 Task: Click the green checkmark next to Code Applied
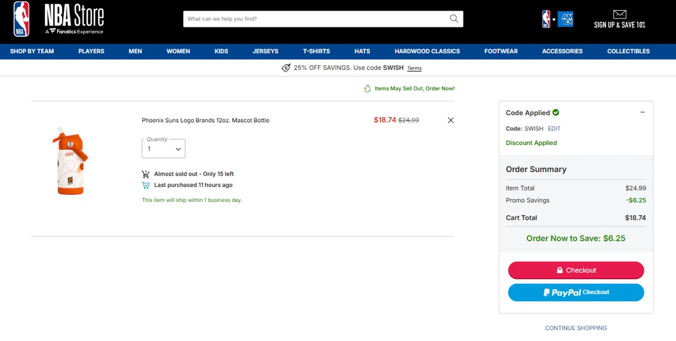tap(556, 112)
